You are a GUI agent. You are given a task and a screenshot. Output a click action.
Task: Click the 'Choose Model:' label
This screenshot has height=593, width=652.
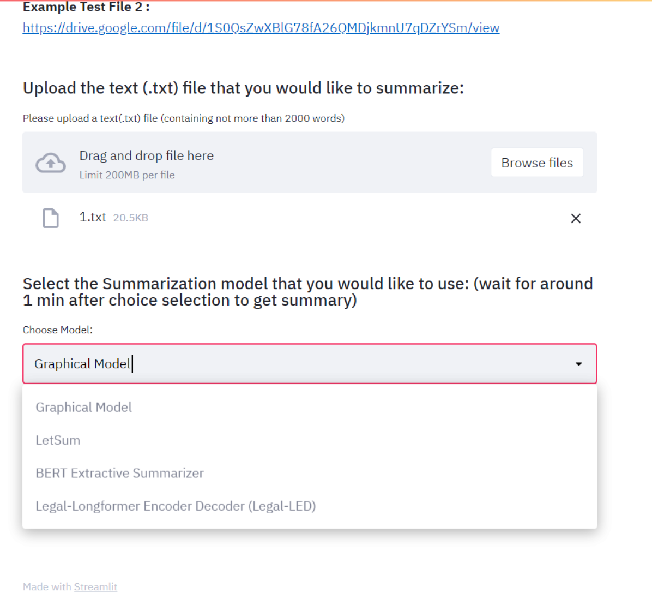point(58,330)
